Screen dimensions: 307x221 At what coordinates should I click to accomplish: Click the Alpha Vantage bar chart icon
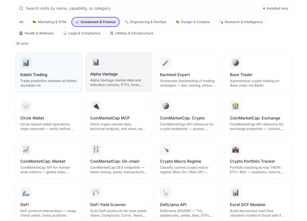(96, 62)
